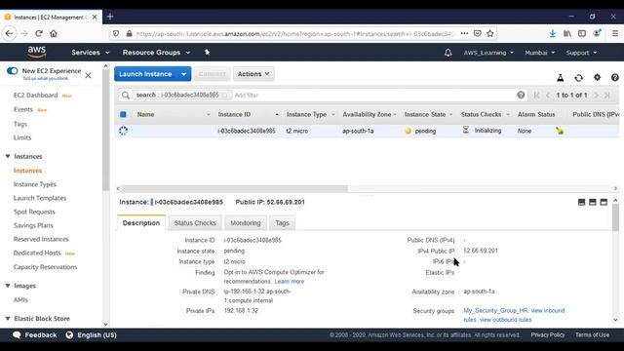Jump to the last results page
624x351 pixels.
click(x=607, y=96)
